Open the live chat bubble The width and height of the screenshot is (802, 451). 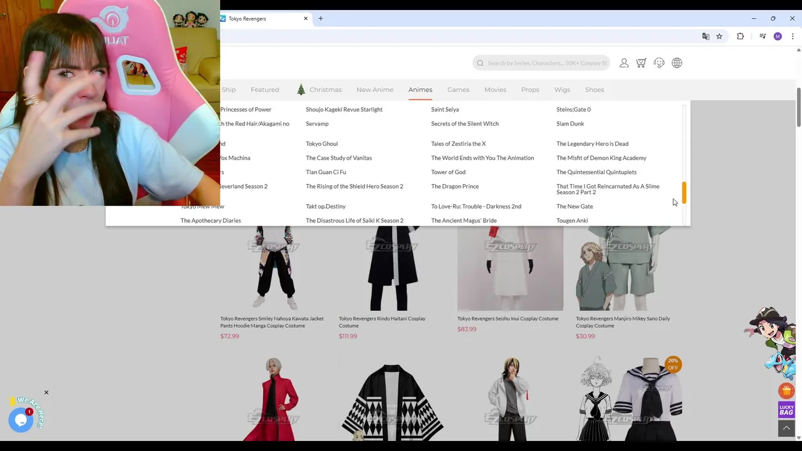[x=21, y=420]
